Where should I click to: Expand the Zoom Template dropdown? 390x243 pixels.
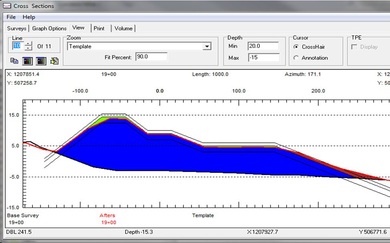click(x=207, y=46)
